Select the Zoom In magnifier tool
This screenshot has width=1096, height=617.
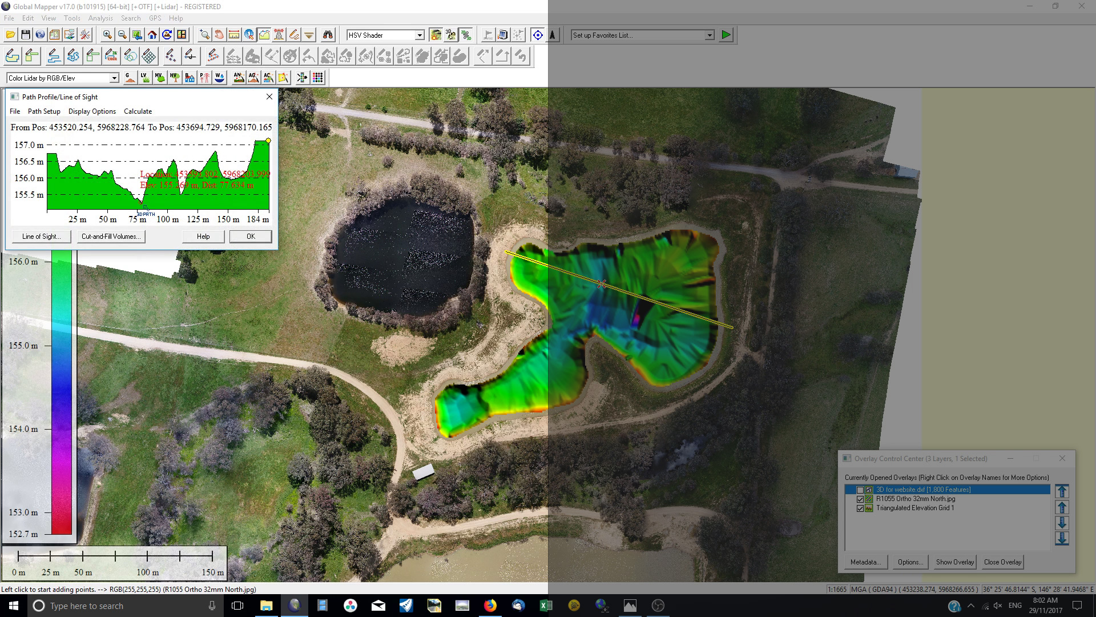[107, 35]
